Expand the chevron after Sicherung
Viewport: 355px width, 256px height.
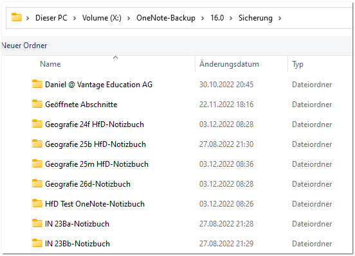click(x=280, y=18)
